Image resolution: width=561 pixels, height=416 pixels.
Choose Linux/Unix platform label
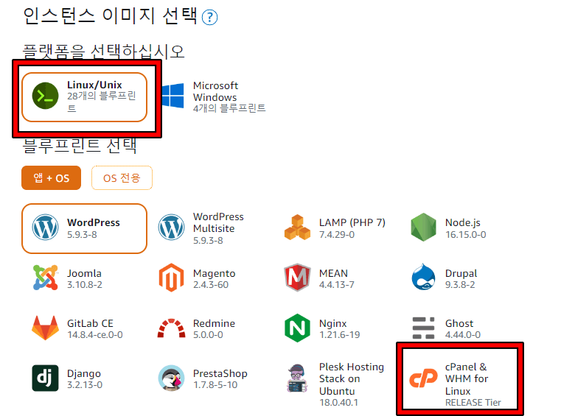pyautogui.click(x=94, y=85)
